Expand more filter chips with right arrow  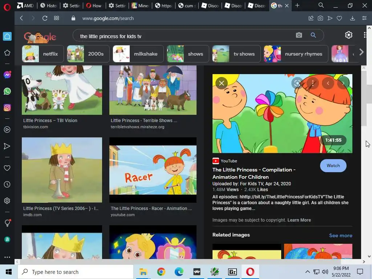click(x=361, y=52)
